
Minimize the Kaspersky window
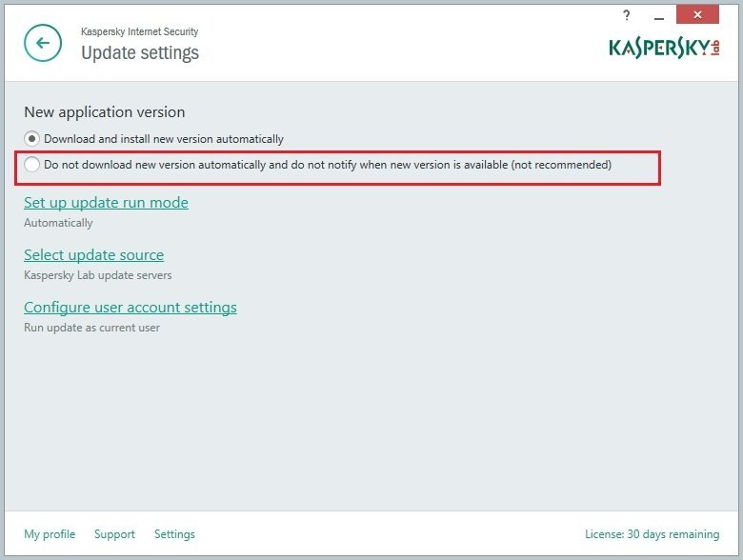tap(657, 16)
